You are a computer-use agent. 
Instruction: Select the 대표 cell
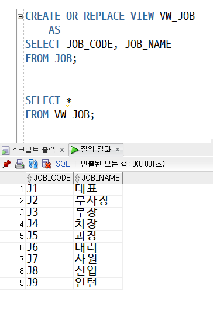click(x=98, y=189)
